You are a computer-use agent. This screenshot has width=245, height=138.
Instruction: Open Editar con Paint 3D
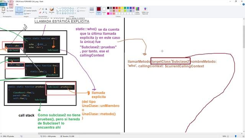pyautogui.click(x=145, y=11)
